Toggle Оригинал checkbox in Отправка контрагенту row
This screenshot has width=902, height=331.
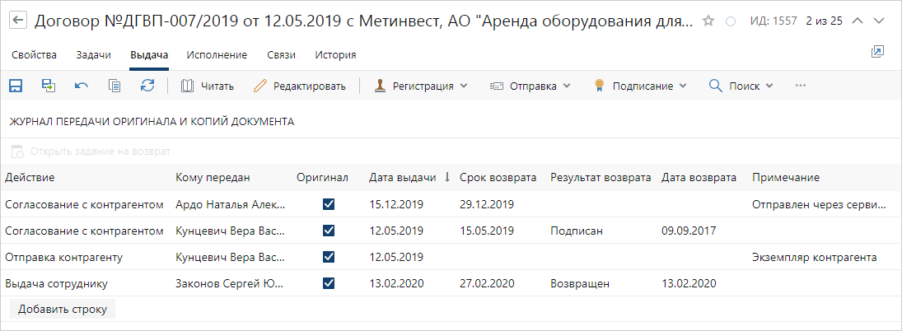329,257
